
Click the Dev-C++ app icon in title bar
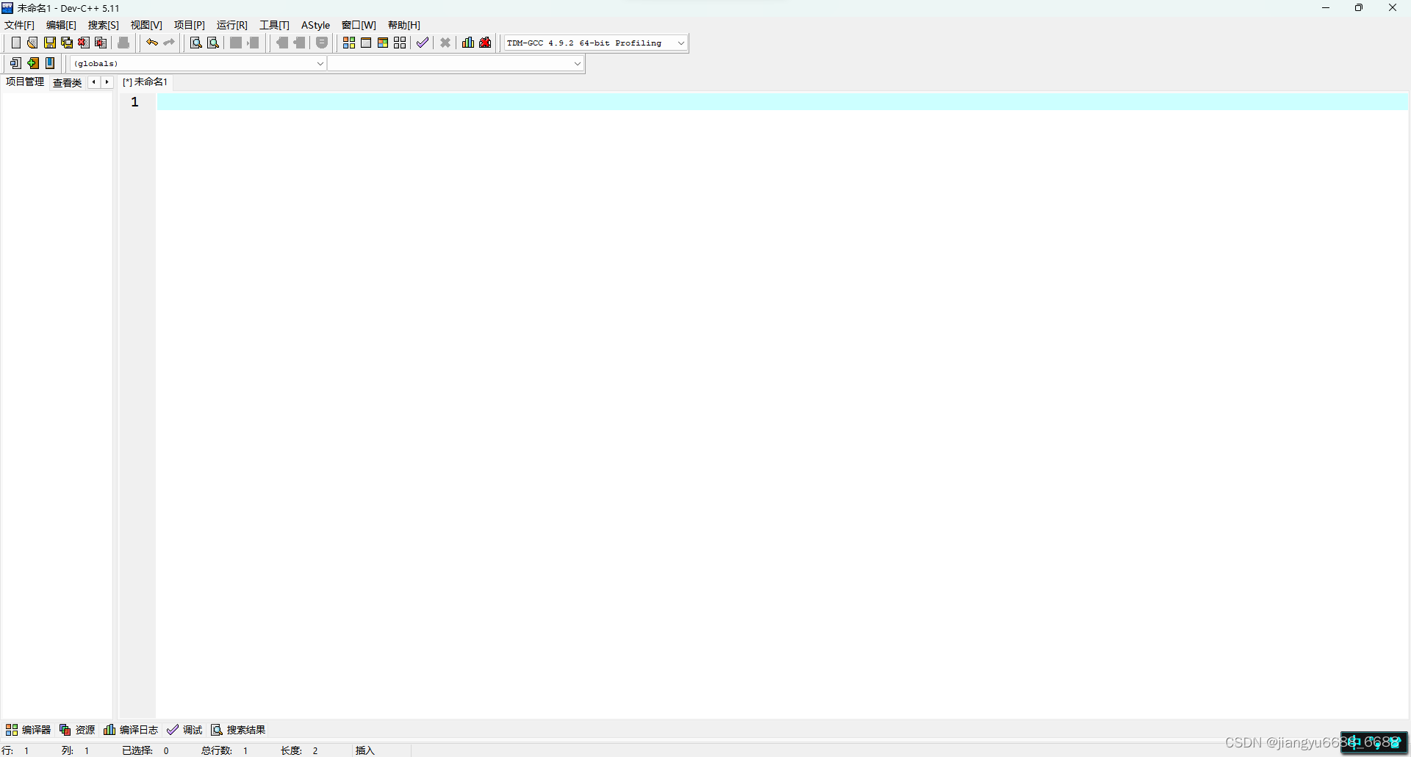click(x=7, y=8)
